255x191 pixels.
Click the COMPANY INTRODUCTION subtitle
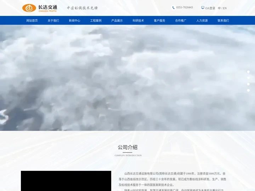pyautogui.click(x=128, y=155)
